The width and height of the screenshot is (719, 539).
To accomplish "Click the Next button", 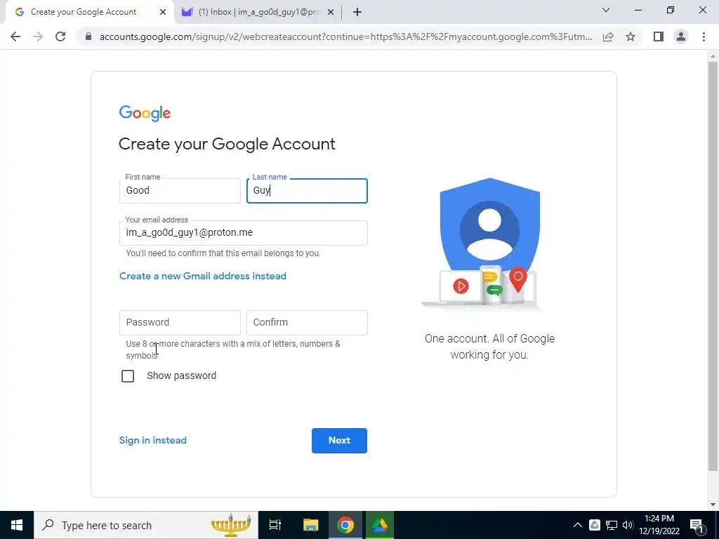I will [339, 441].
